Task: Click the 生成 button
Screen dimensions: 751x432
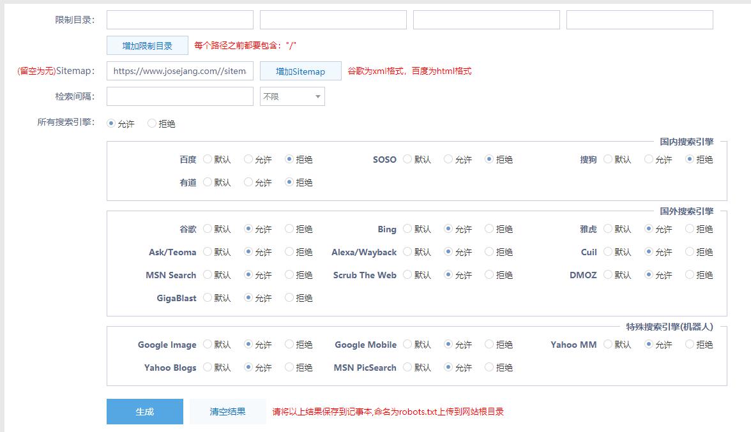Action: coord(144,412)
